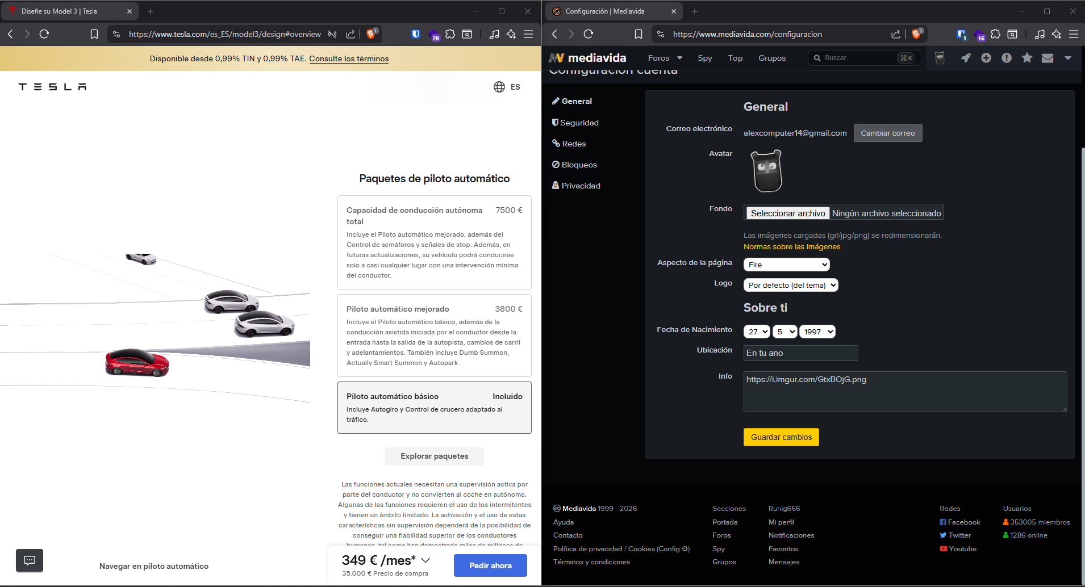The height and width of the screenshot is (587, 1085).
Task: Open a new tab in Mediavida window
Action: tap(694, 11)
